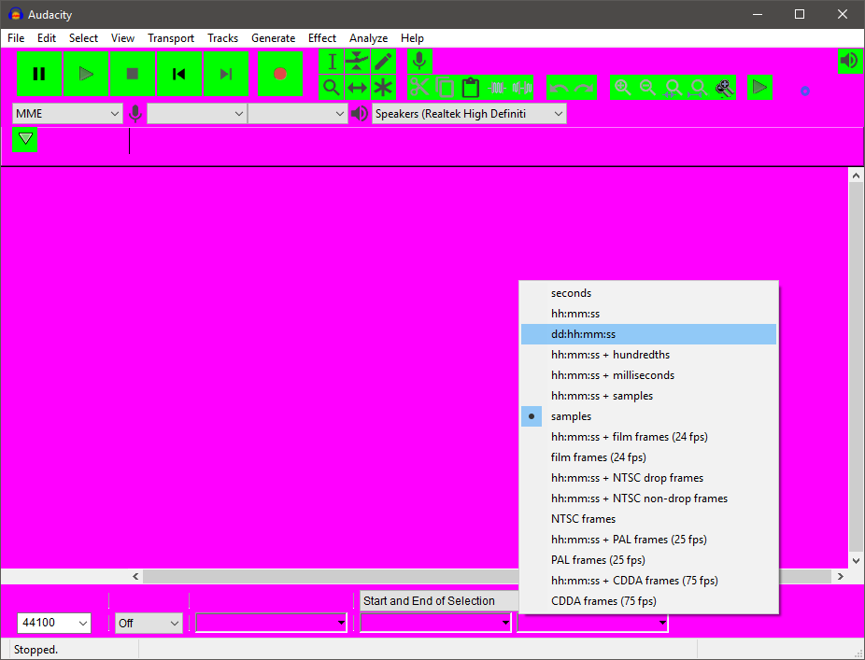Open the Speakers playback device dropdown
Viewport: 865px width, 660px height.
pos(470,114)
